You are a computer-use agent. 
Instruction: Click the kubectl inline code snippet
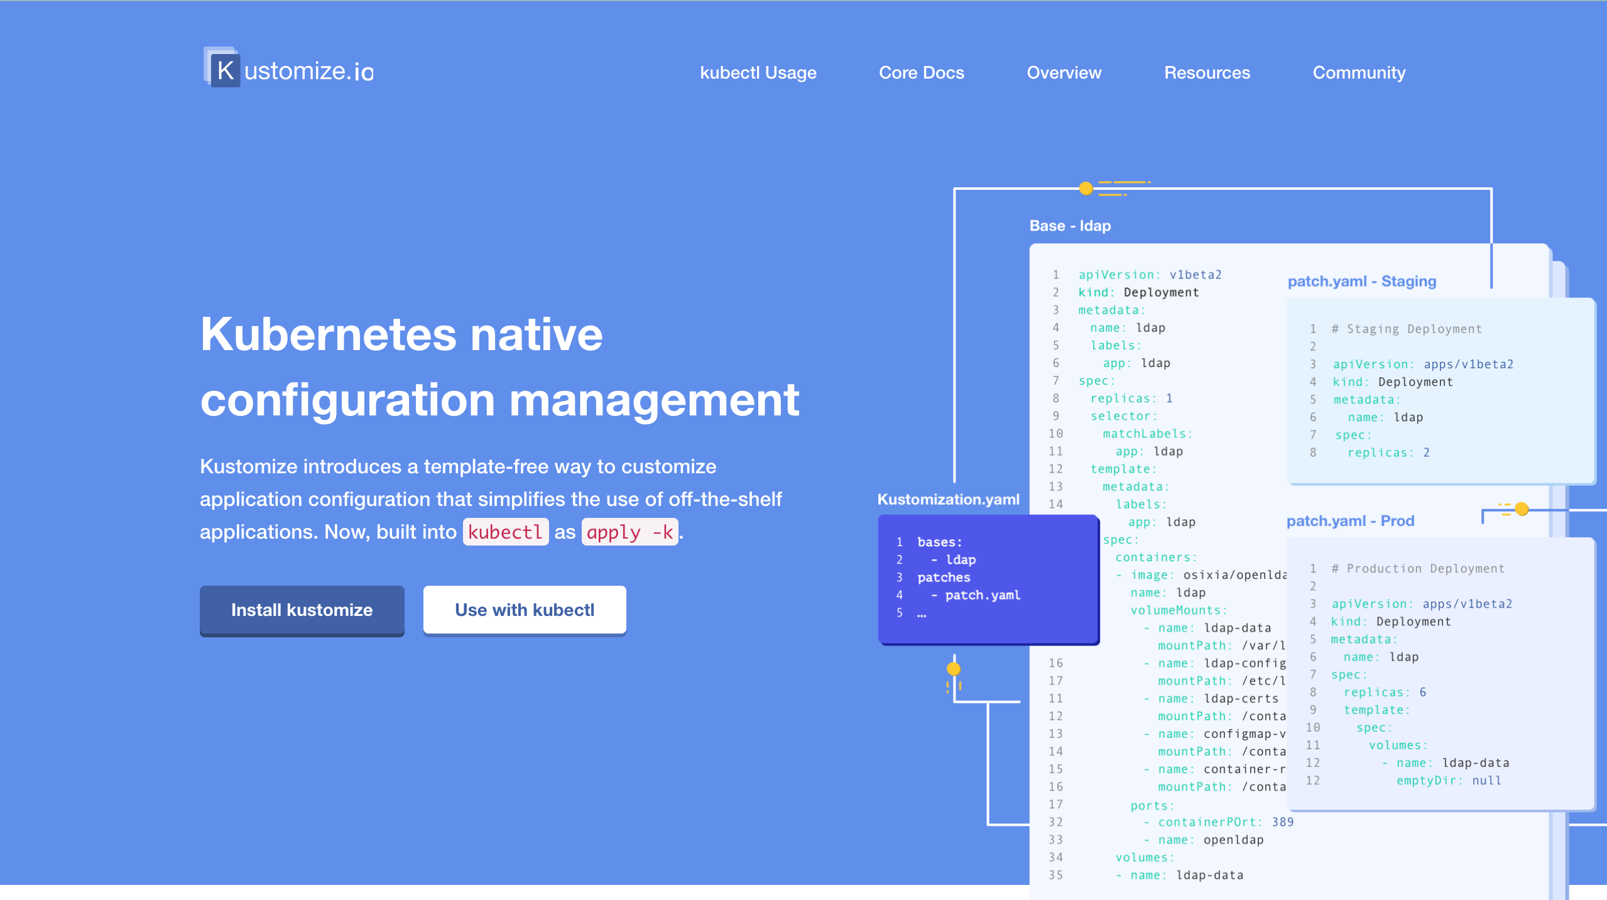(x=505, y=532)
